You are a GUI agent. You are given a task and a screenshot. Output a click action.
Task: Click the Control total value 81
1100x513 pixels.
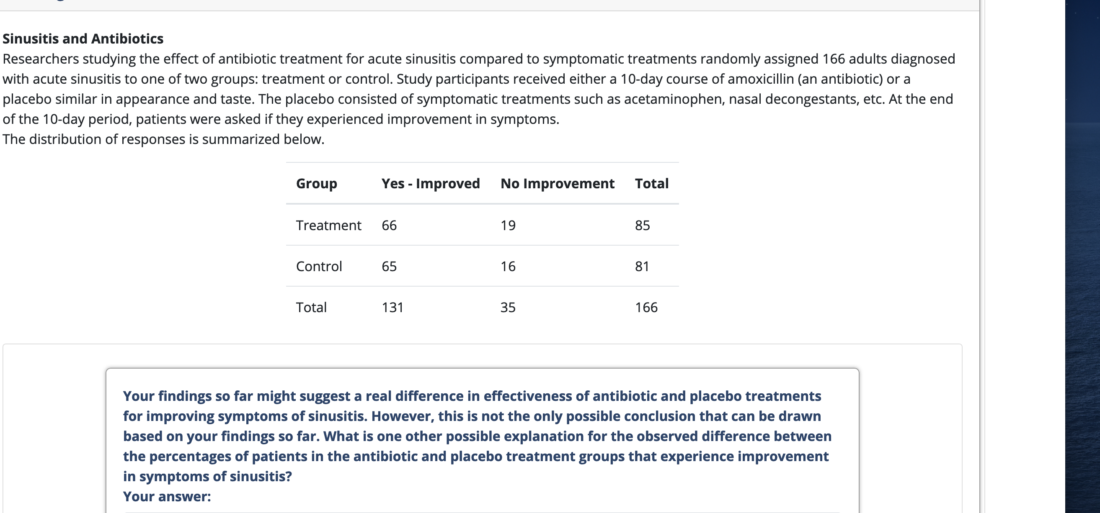pyautogui.click(x=642, y=266)
